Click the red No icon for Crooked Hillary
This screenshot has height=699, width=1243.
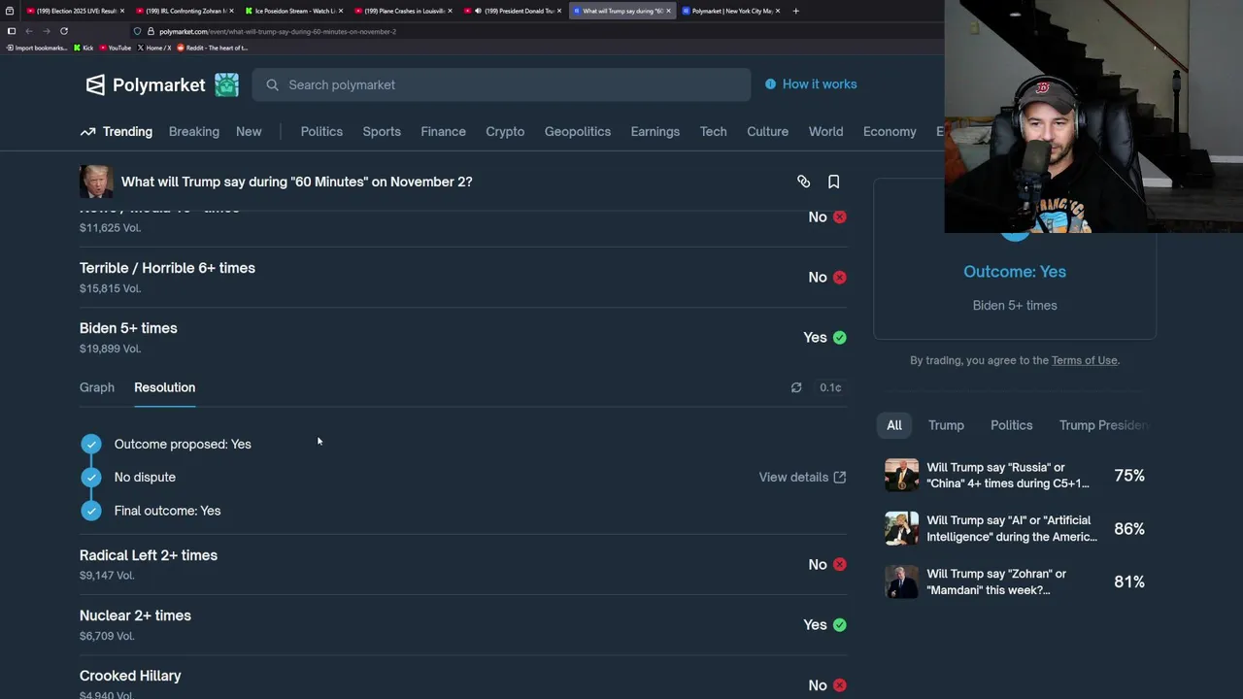(840, 684)
